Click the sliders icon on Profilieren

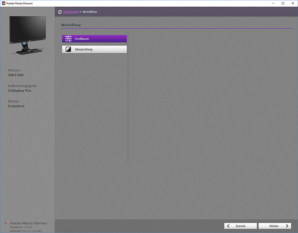[x=68, y=39]
